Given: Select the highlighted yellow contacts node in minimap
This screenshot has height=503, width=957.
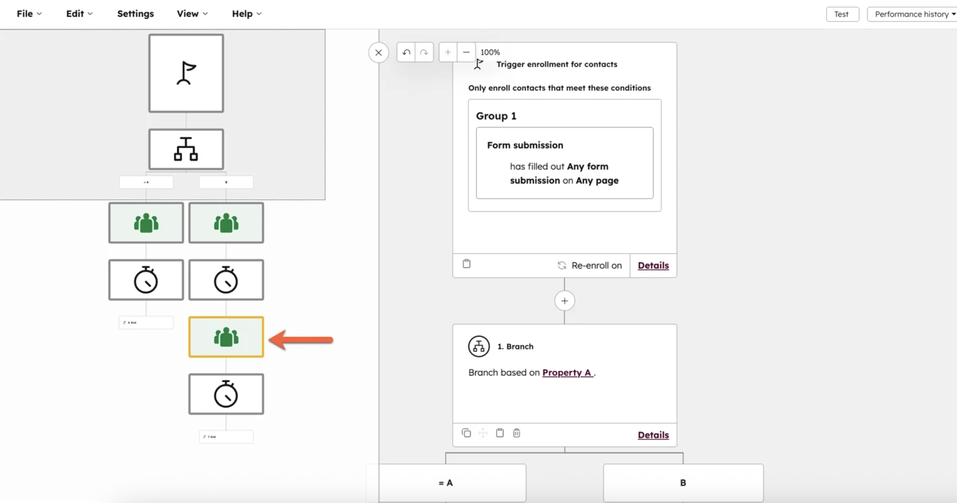Looking at the screenshot, I should (x=226, y=337).
